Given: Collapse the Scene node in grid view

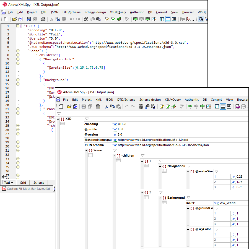Looking at the screenshot, I should 87,151.
